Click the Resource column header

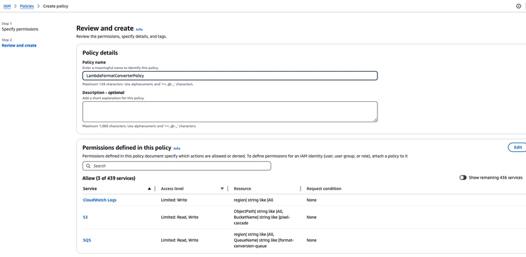point(243,189)
